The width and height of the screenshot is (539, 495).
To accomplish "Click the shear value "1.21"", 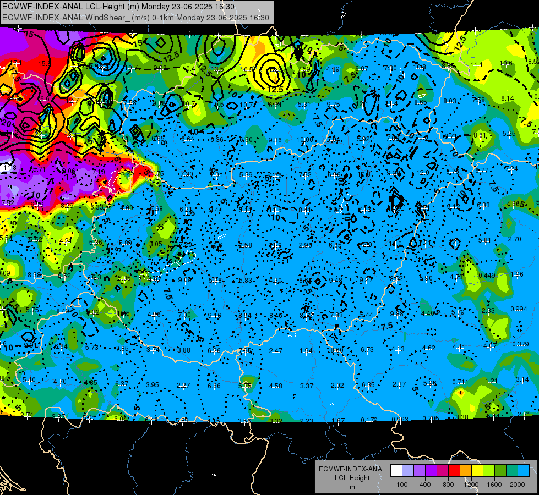I will click(492, 381).
